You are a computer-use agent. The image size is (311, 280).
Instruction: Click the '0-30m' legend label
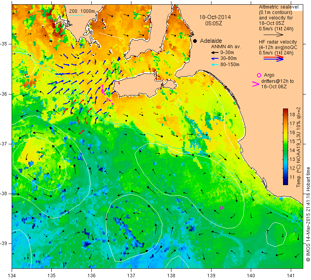227,52
